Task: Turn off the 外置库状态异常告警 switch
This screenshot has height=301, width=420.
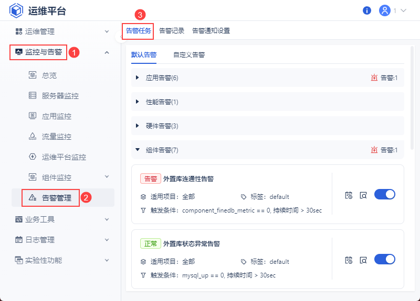Action: click(384, 259)
